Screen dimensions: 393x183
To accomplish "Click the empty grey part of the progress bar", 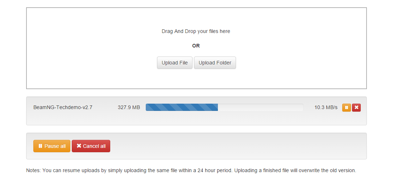I will click(260, 107).
